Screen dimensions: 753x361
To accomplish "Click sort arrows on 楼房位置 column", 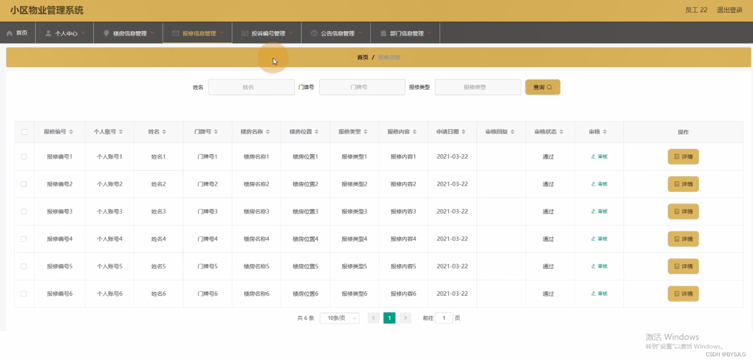I will pos(317,132).
